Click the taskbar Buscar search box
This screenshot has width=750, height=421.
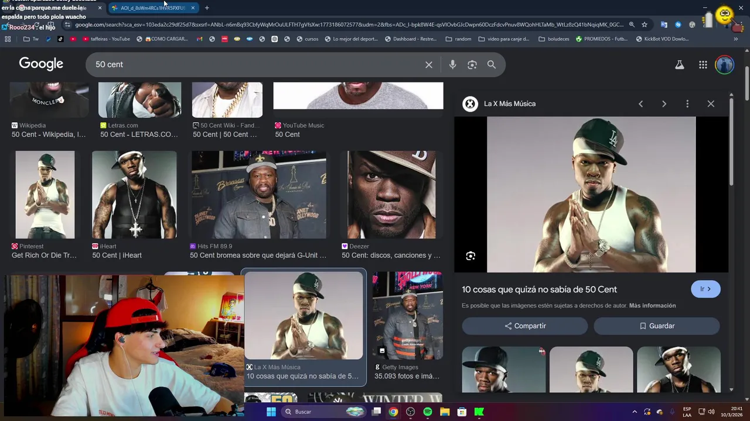point(323,412)
